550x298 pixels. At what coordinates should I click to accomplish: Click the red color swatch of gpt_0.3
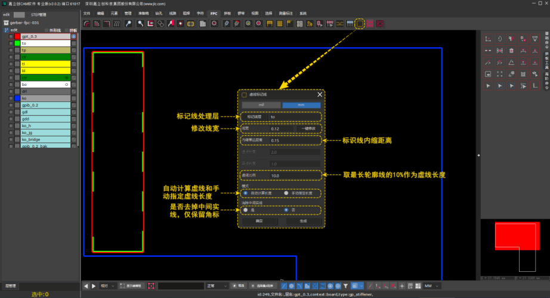point(17,36)
